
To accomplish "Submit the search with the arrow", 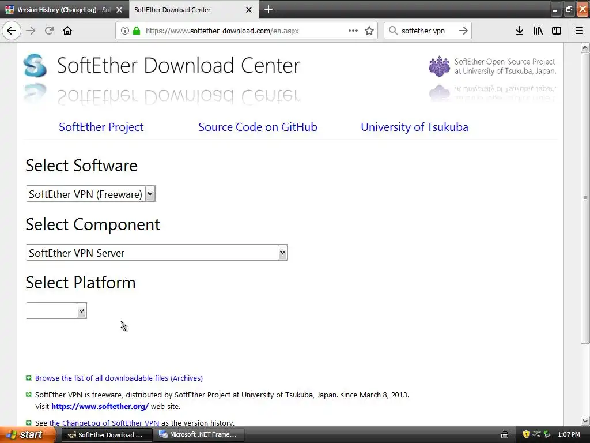I will [463, 31].
